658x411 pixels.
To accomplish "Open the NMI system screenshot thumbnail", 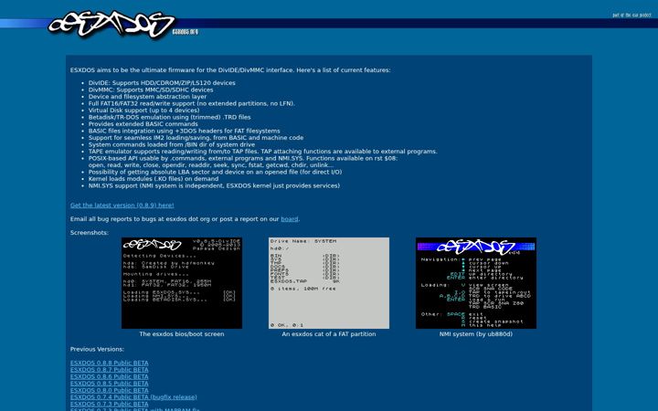I will [476, 283].
